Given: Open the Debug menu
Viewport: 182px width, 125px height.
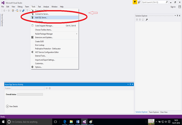Looking at the screenshot, I should coord(20,7).
